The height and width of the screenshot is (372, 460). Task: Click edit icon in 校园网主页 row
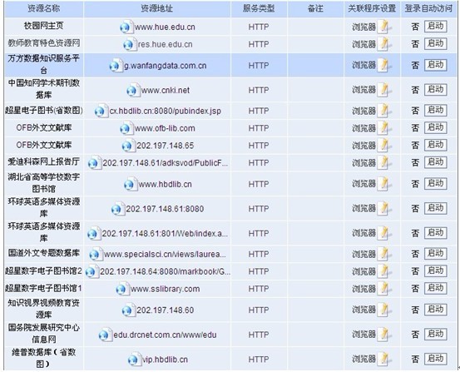(384, 27)
